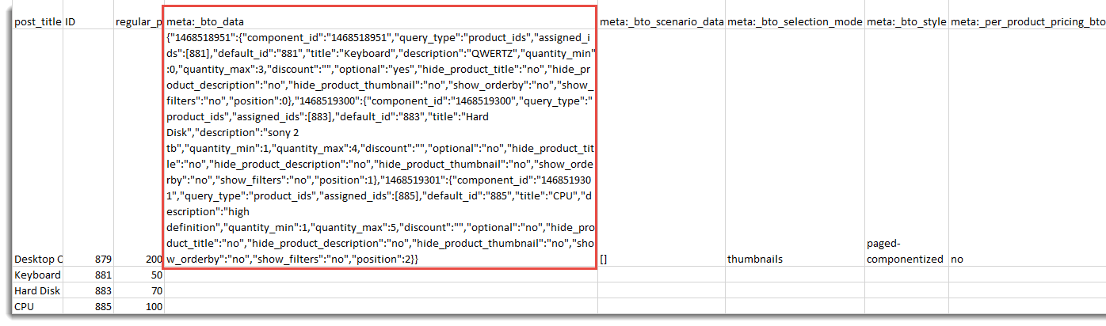This screenshot has height=326, width=1106.
Task: Click the ID cell containing 885
Action: point(89,305)
